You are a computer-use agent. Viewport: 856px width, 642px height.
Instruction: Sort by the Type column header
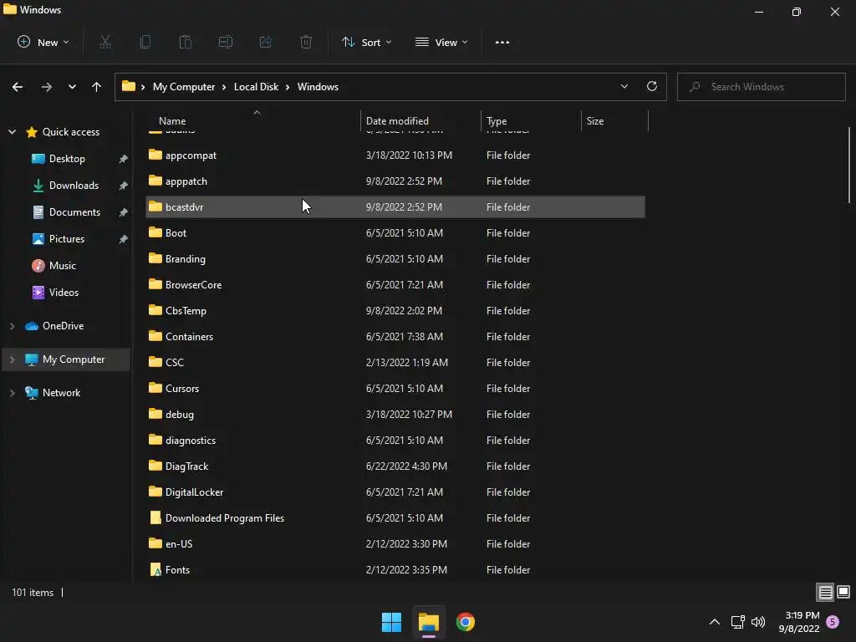(x=531, y=120)
